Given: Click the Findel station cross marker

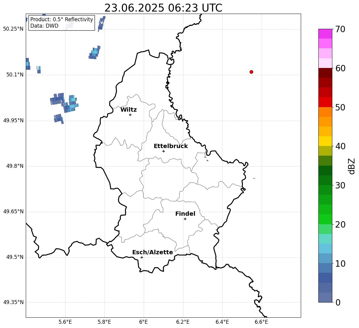Looking at the screenshot, I should point(185,219).
